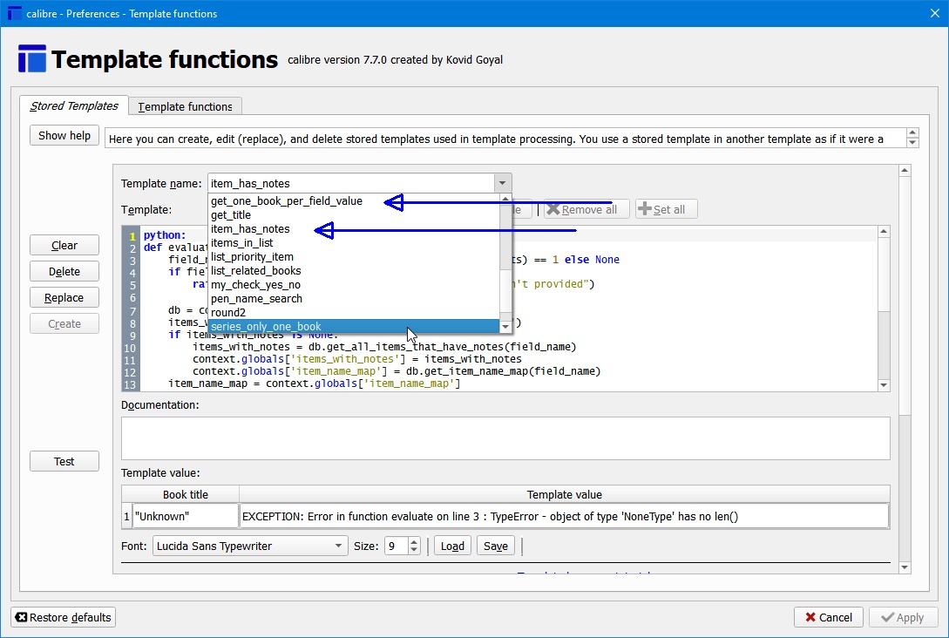Click the Set all button
This screenshot has height=638, width=949.
[x=666, y=209]
